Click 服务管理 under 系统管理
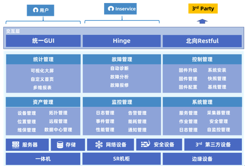Viewport: 245px width, 166px height. (188, 113)
